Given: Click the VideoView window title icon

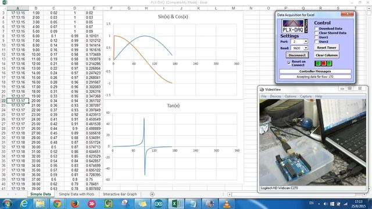Looking at the screenshot, I should tap(262, 89).
